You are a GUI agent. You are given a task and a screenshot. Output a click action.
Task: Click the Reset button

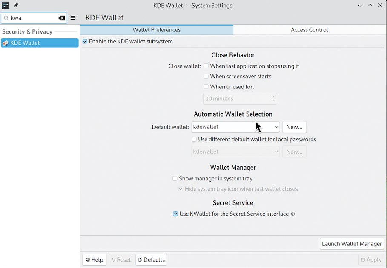coord(121,260)
